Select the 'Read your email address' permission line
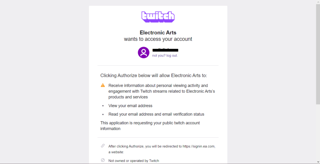320x164 pixels. (156, 114)
